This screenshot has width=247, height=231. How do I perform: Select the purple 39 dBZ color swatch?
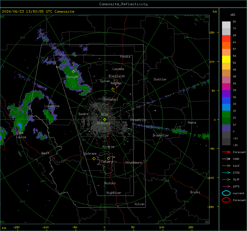(226, 94)
